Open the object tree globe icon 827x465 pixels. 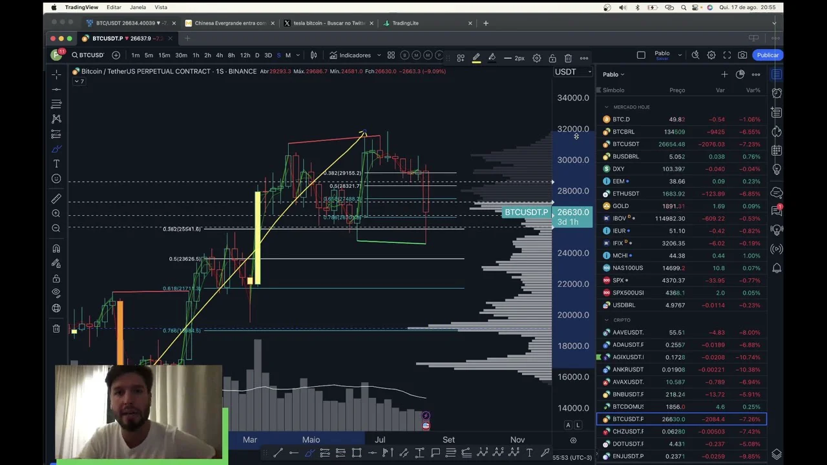pos(56,308)
